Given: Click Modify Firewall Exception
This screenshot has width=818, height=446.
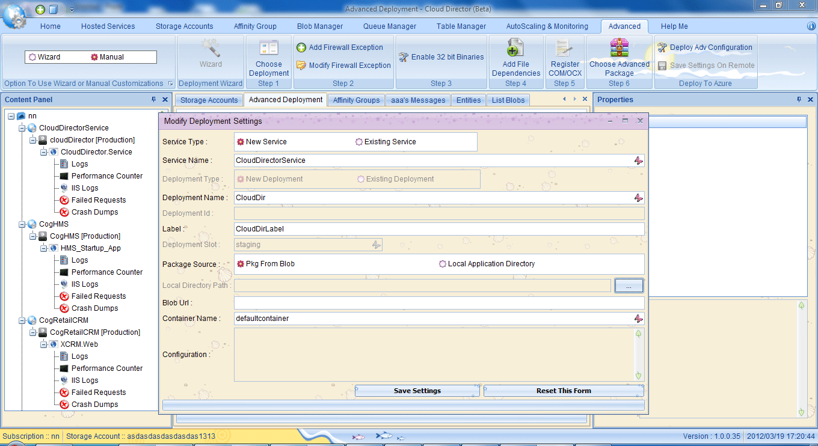Looking at the screenshot, I should pyautogui.click(x=343, y=66).
